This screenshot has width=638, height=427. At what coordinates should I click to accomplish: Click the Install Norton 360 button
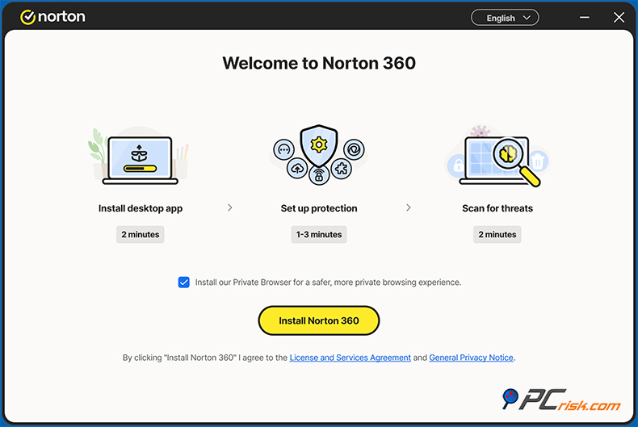pyautogui.click(x=318, y=320)
